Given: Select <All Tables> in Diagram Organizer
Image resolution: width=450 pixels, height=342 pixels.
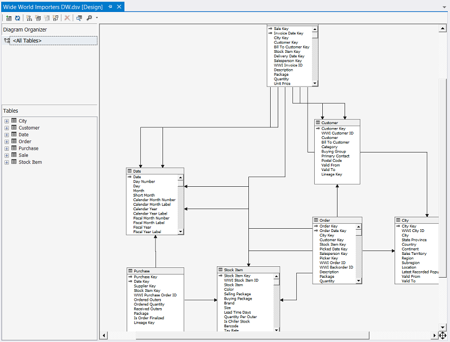Looking at the screenshot, I should pos(27,41).
